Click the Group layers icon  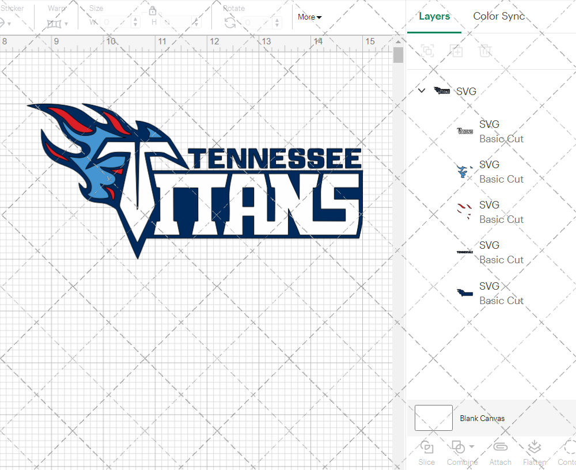(x=427, y=50)
